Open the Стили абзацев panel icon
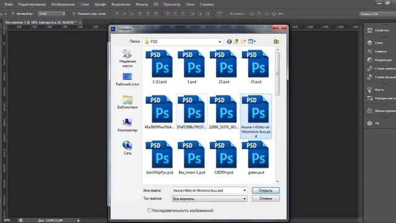Viewport: 396px width, 223px height. point(369,77)
